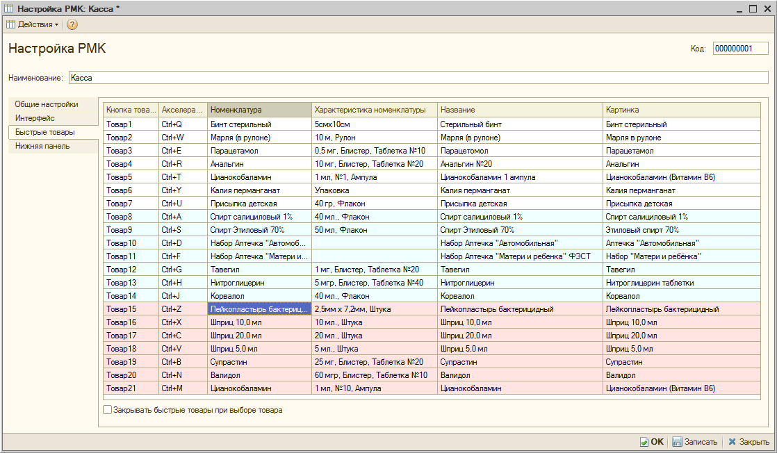777x453 pixels.
Task: Toggle 'Закрывать быстрые товары при выборе товара' checkbox
Action: [x=107, y=410]
